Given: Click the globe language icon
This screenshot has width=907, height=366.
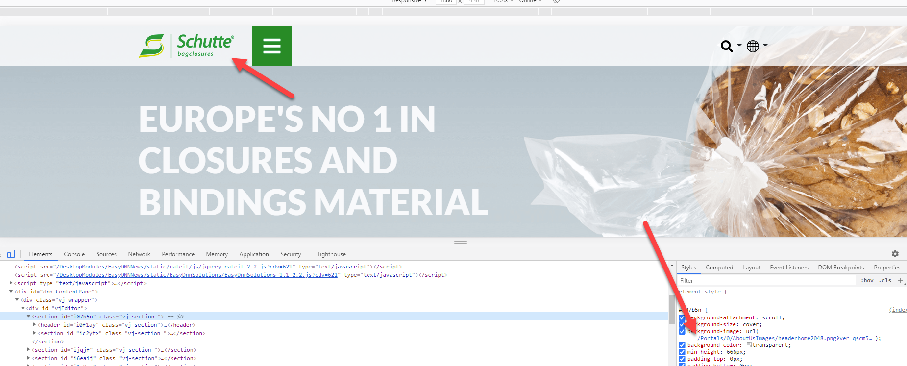Looking at the screenshot, I should [x=753, y=46].
